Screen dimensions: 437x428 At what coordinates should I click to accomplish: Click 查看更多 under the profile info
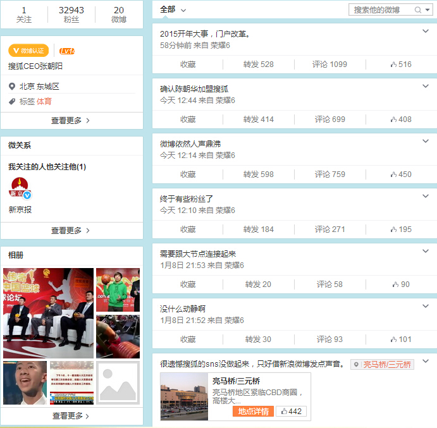pos(71,121)
